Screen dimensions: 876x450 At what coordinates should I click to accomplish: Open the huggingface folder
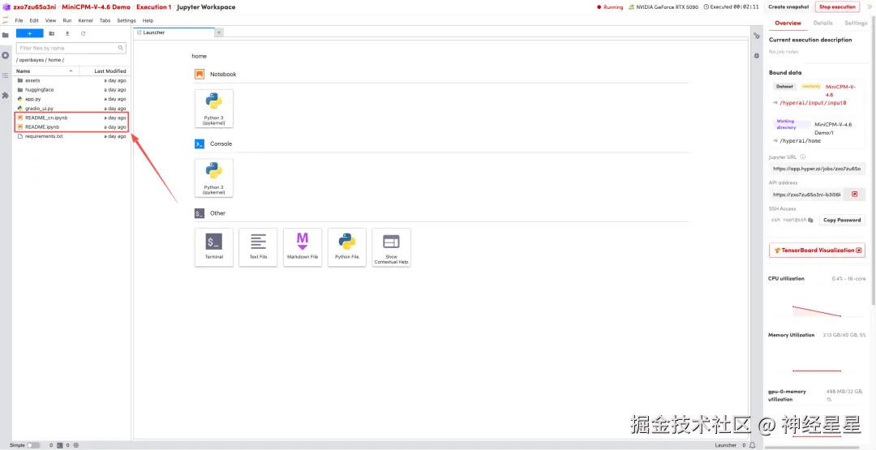pos(71,89)
